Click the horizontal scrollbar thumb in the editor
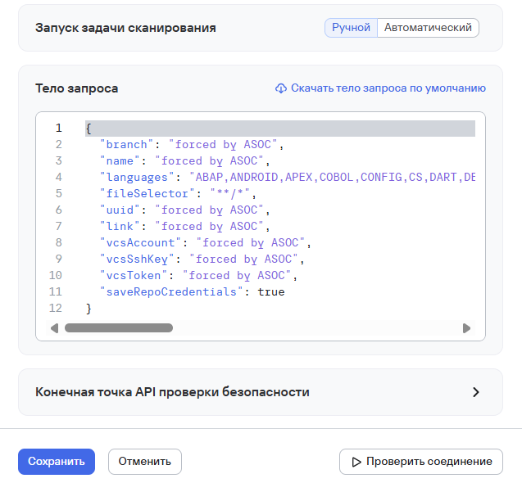The width and height of the screenshot is (522, 492). pos(119,328)
